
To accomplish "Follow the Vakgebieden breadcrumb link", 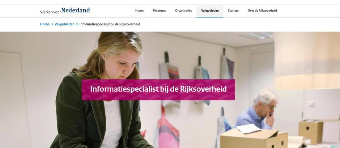I will pyautogui.click(x=64, y=24).
